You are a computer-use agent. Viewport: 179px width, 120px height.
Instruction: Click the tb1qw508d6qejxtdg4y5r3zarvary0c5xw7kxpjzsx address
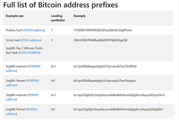point(105,81)
